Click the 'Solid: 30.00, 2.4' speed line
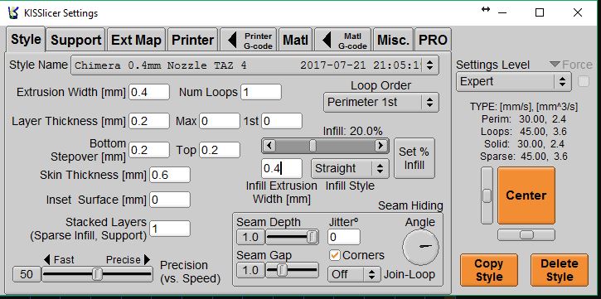Viewport: 601px width, 299px height. (524, 144)
